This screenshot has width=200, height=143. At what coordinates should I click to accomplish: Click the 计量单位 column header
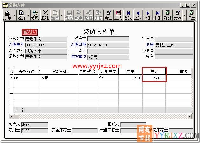click(108, 71)
